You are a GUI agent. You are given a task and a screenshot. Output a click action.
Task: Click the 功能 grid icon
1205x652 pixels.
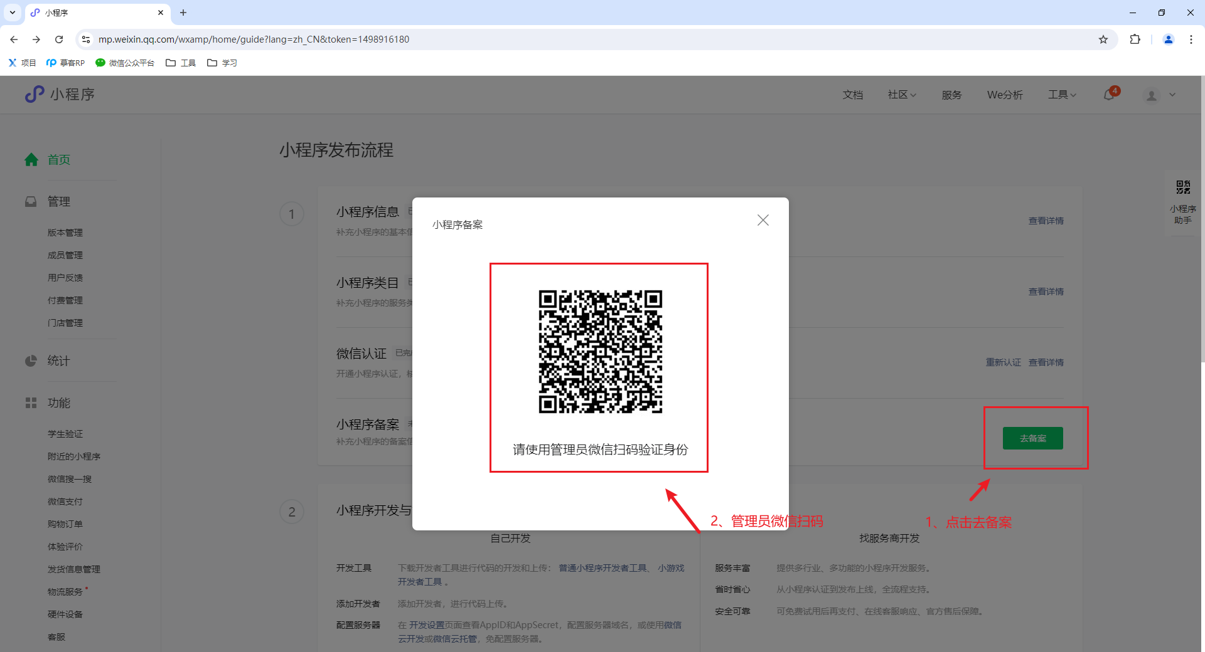tap(31, 402)
